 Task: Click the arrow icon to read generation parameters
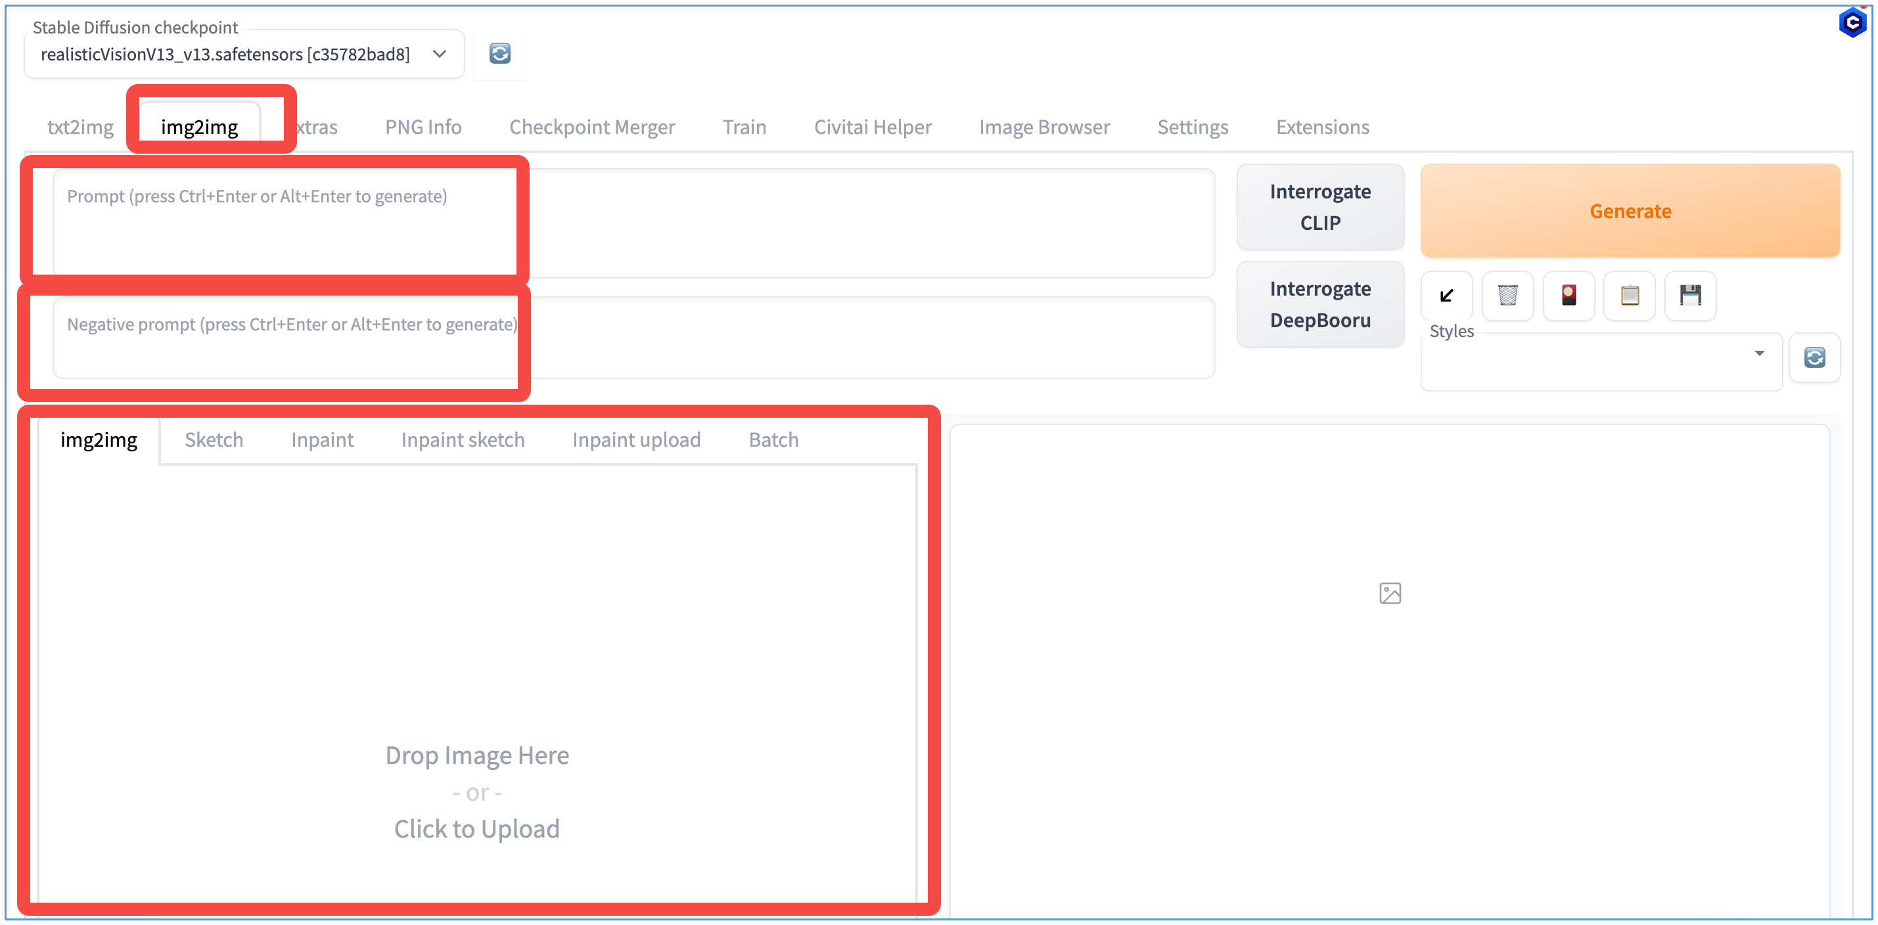1446,295
